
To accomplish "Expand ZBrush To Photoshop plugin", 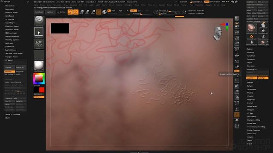I will [12, 114].
